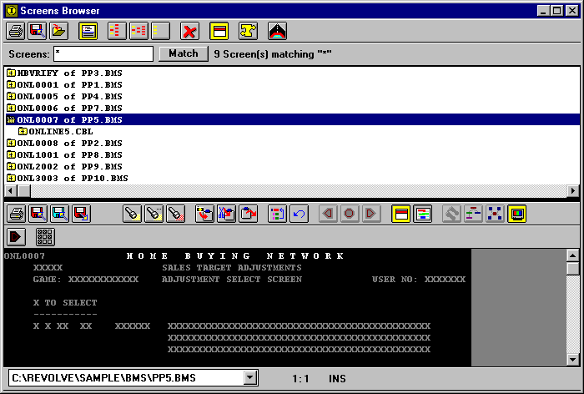Click into the Screens search field
Screen dimensions: 584x394
click(103, 54)
